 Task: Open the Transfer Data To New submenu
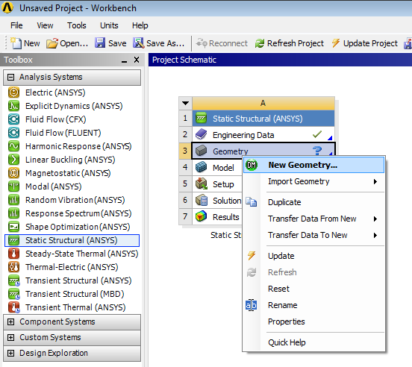coord(313,235)
